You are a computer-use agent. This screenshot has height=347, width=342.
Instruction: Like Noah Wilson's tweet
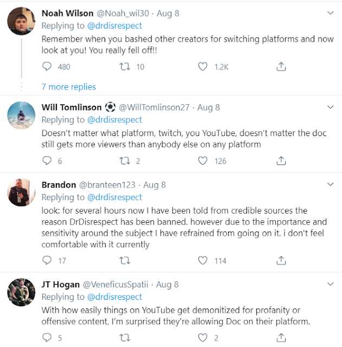203,67
